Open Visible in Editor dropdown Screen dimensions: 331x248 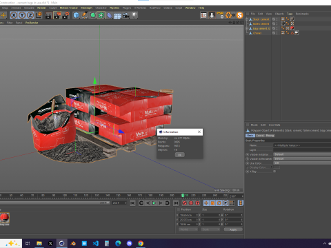302,154
